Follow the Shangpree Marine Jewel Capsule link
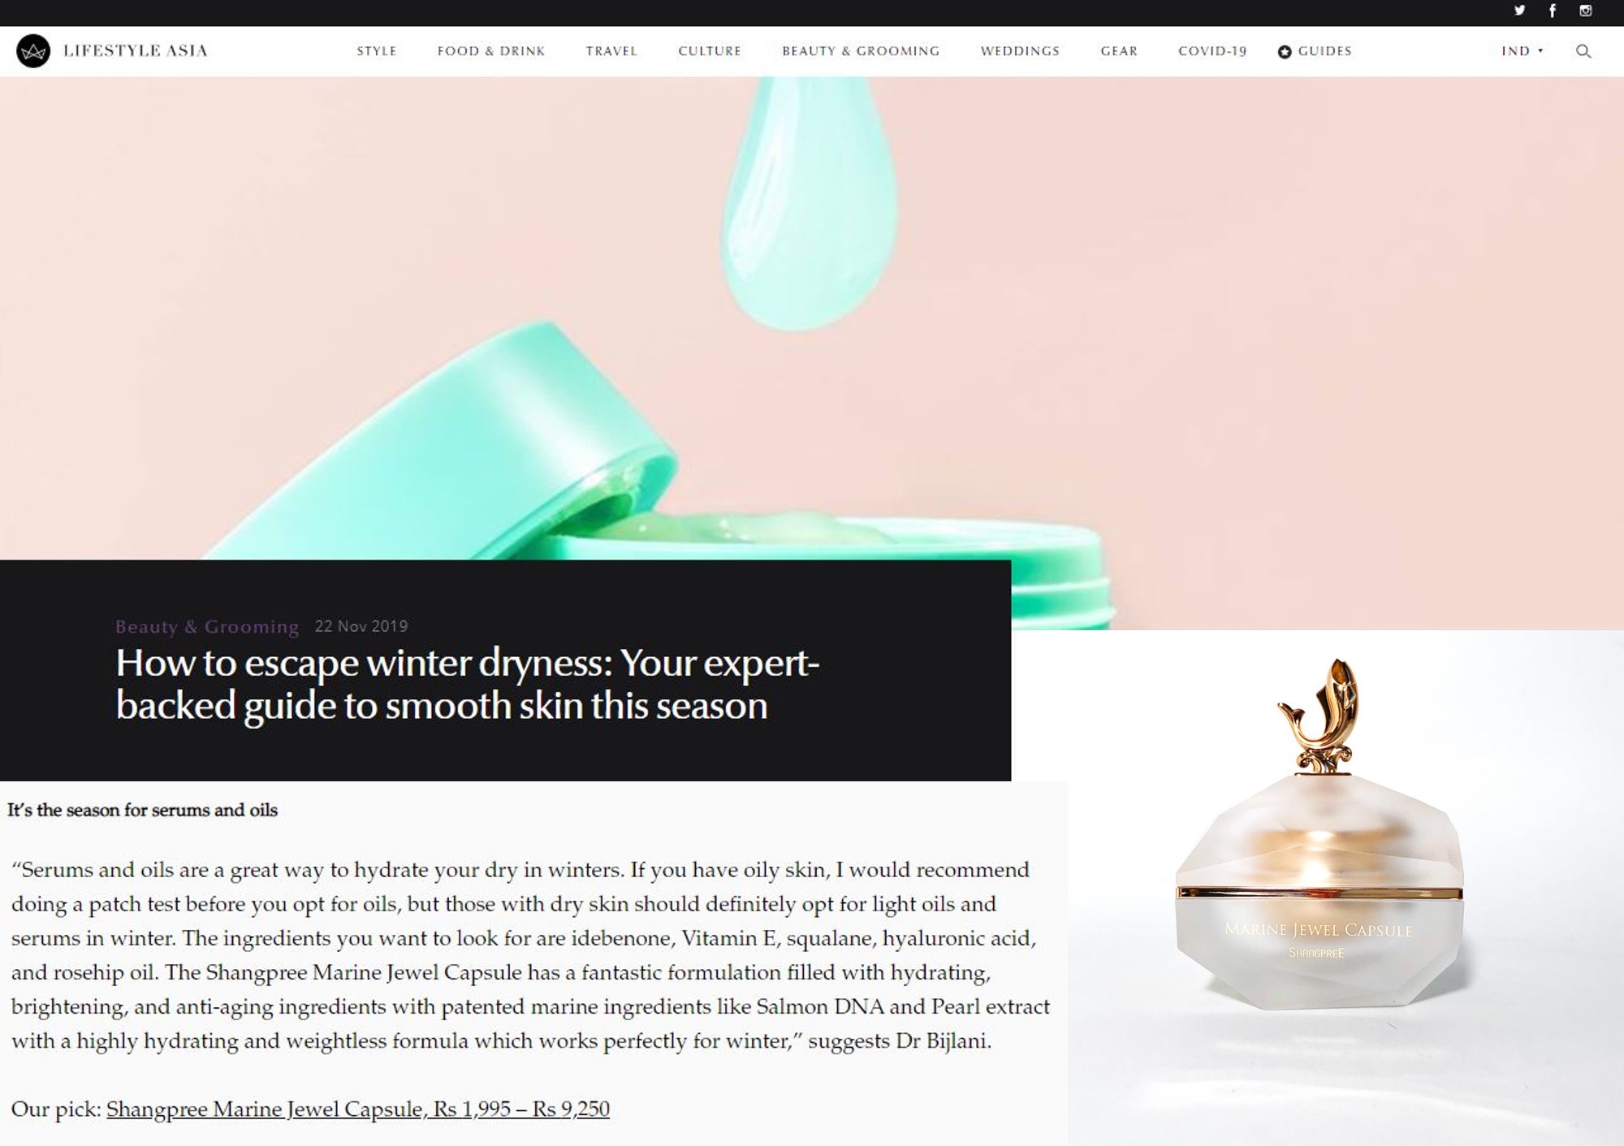Screen dimensions: 1624x1146 (358, 1109)
